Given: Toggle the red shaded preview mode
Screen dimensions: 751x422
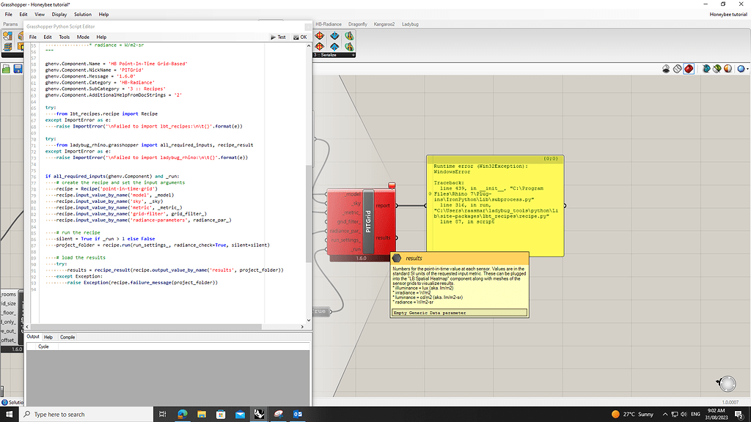Looking at the screenshot, I should (689, 69).
